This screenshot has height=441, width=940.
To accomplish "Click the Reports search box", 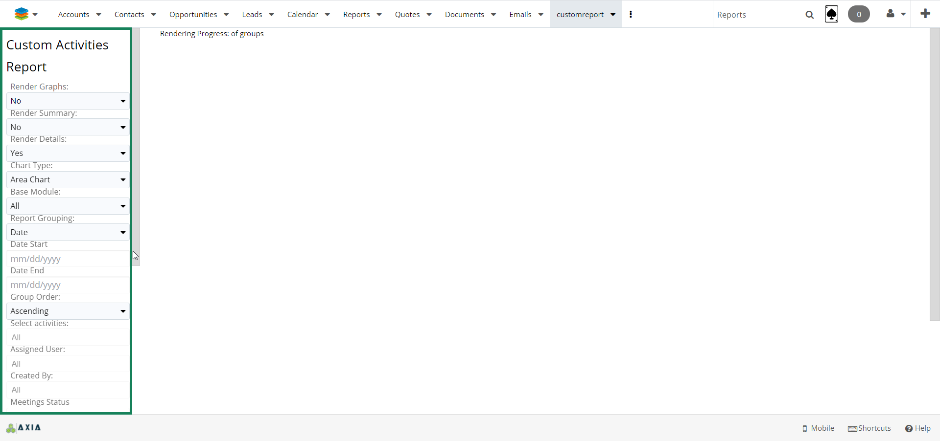I will (756, 15).
